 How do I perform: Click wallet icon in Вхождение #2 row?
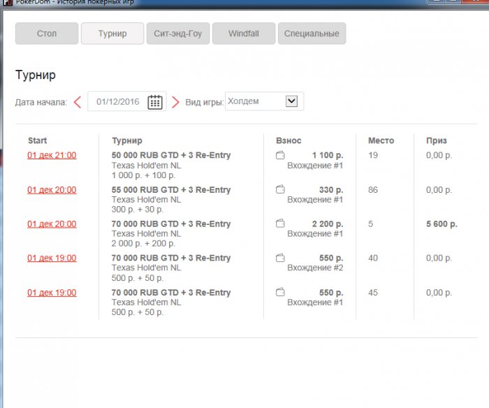pyautogui.click(x=280, y=258)
